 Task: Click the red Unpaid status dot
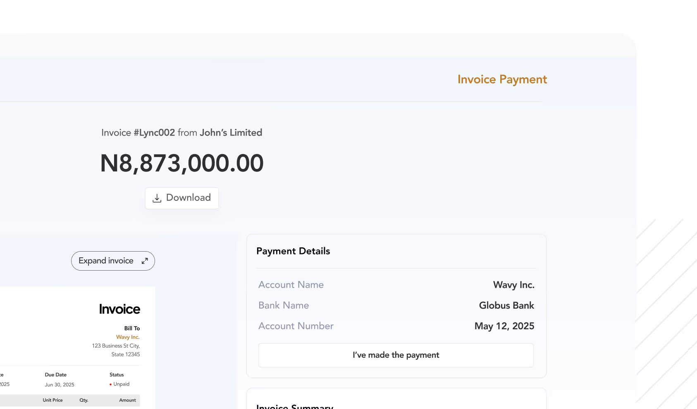110,385
